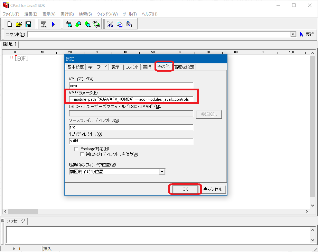
Task: Click message pane scroll up arrow
Action: click(312, 230)
